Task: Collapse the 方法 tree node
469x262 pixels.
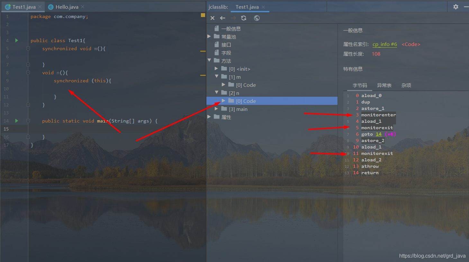Action: click(x=209, y=60)
